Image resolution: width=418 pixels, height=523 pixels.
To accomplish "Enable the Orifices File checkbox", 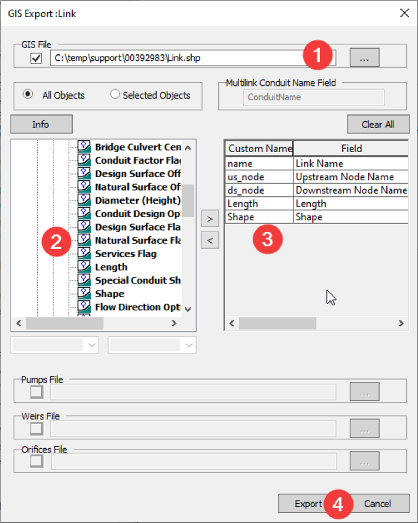I will coord(37,461).
